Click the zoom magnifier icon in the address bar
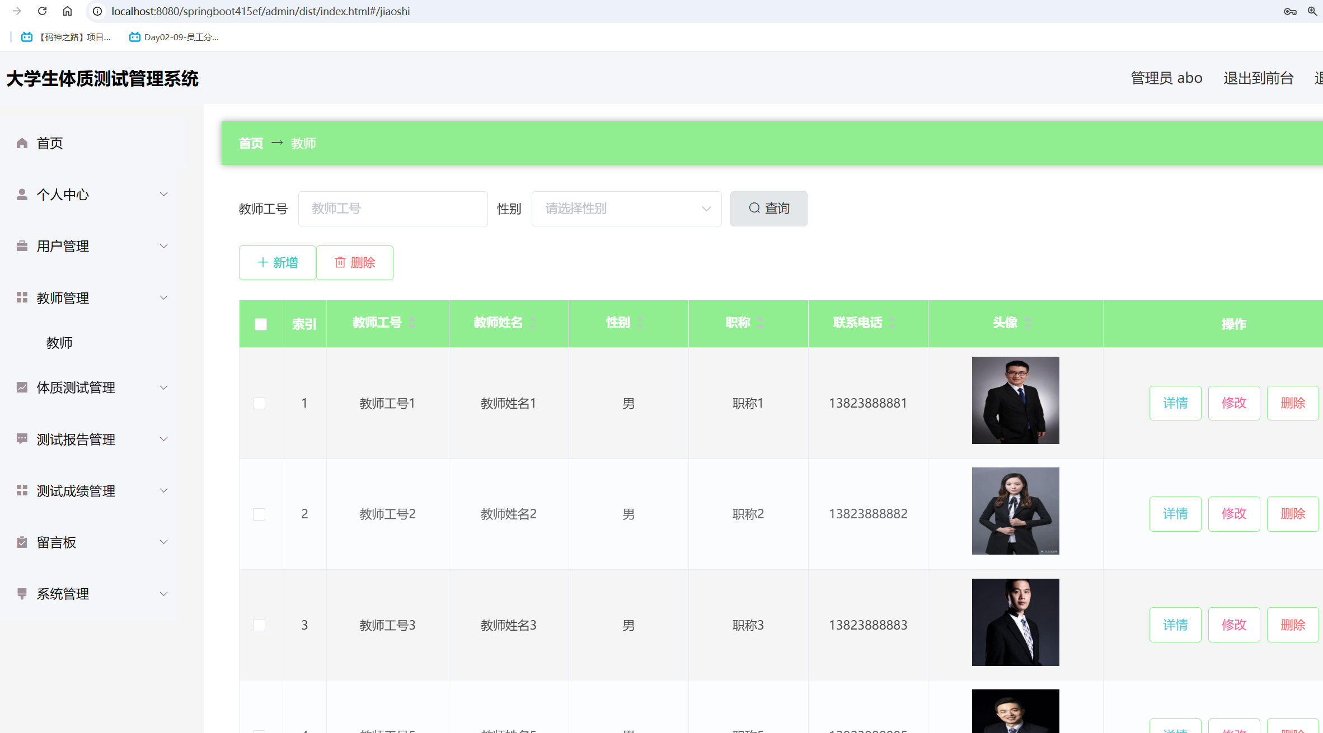The width and height of the screenshot is (1323, 733). (x=1312, y=11)
